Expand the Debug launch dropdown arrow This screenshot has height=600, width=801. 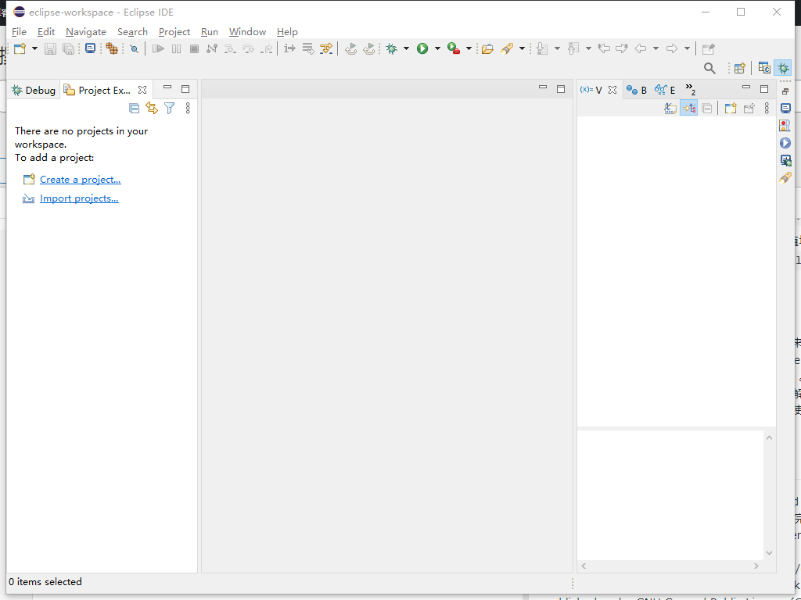pos(406,48)
